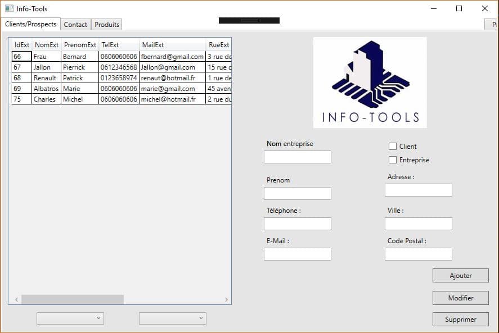Image resolution: width=499 pixels, height=333 pixels.
Task: Open the second dropdown below the table
Action: click(x=173, y=318)
